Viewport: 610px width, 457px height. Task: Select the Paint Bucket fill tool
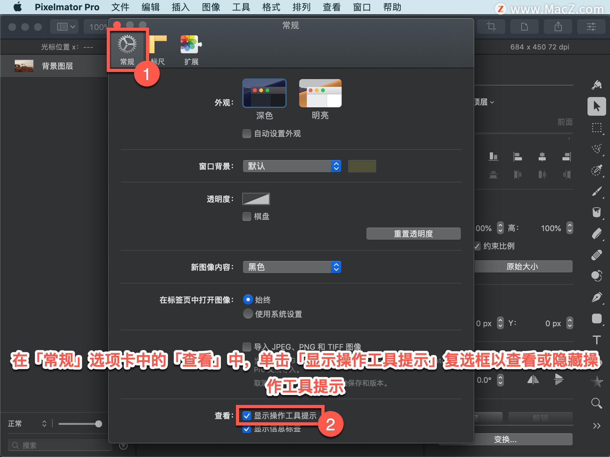597,212
